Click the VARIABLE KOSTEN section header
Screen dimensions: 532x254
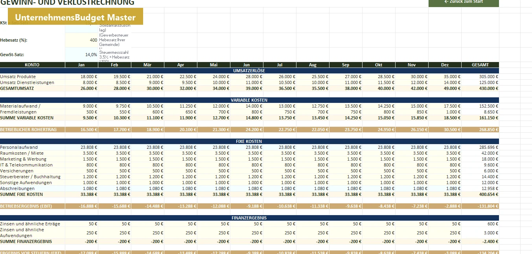tap(249, 100)
